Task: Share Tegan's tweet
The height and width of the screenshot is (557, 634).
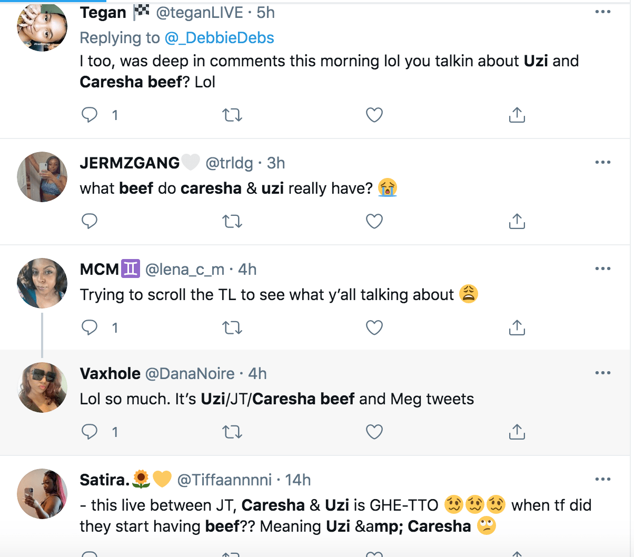Action: coord(517,115)
